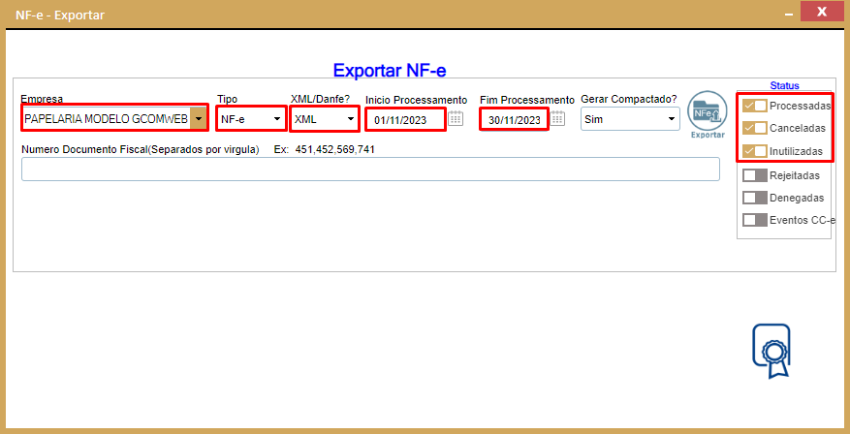Turn off the Inutilizadas status switch

pyautogui.click(x=754, y=152)
